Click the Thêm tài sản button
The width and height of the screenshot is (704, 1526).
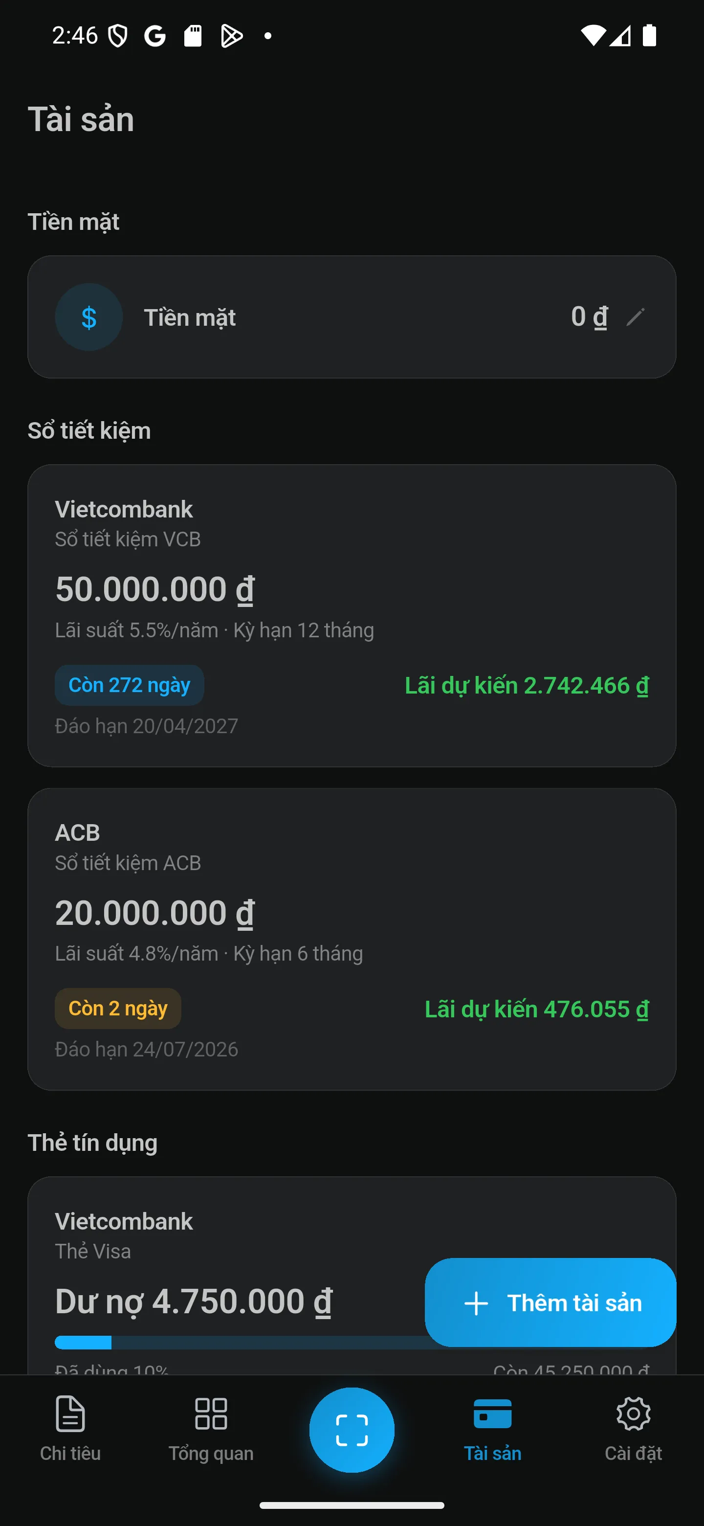(x=550, y=1302)
